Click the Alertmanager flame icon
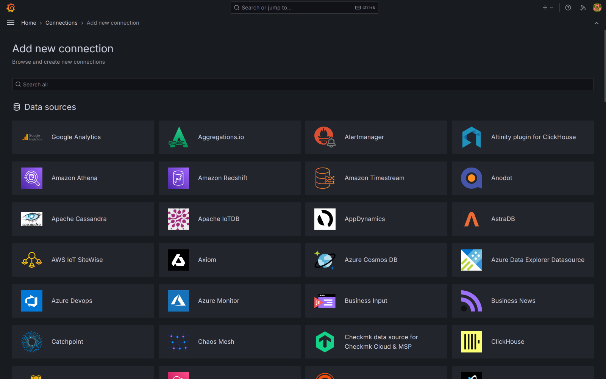 [325, 137]
